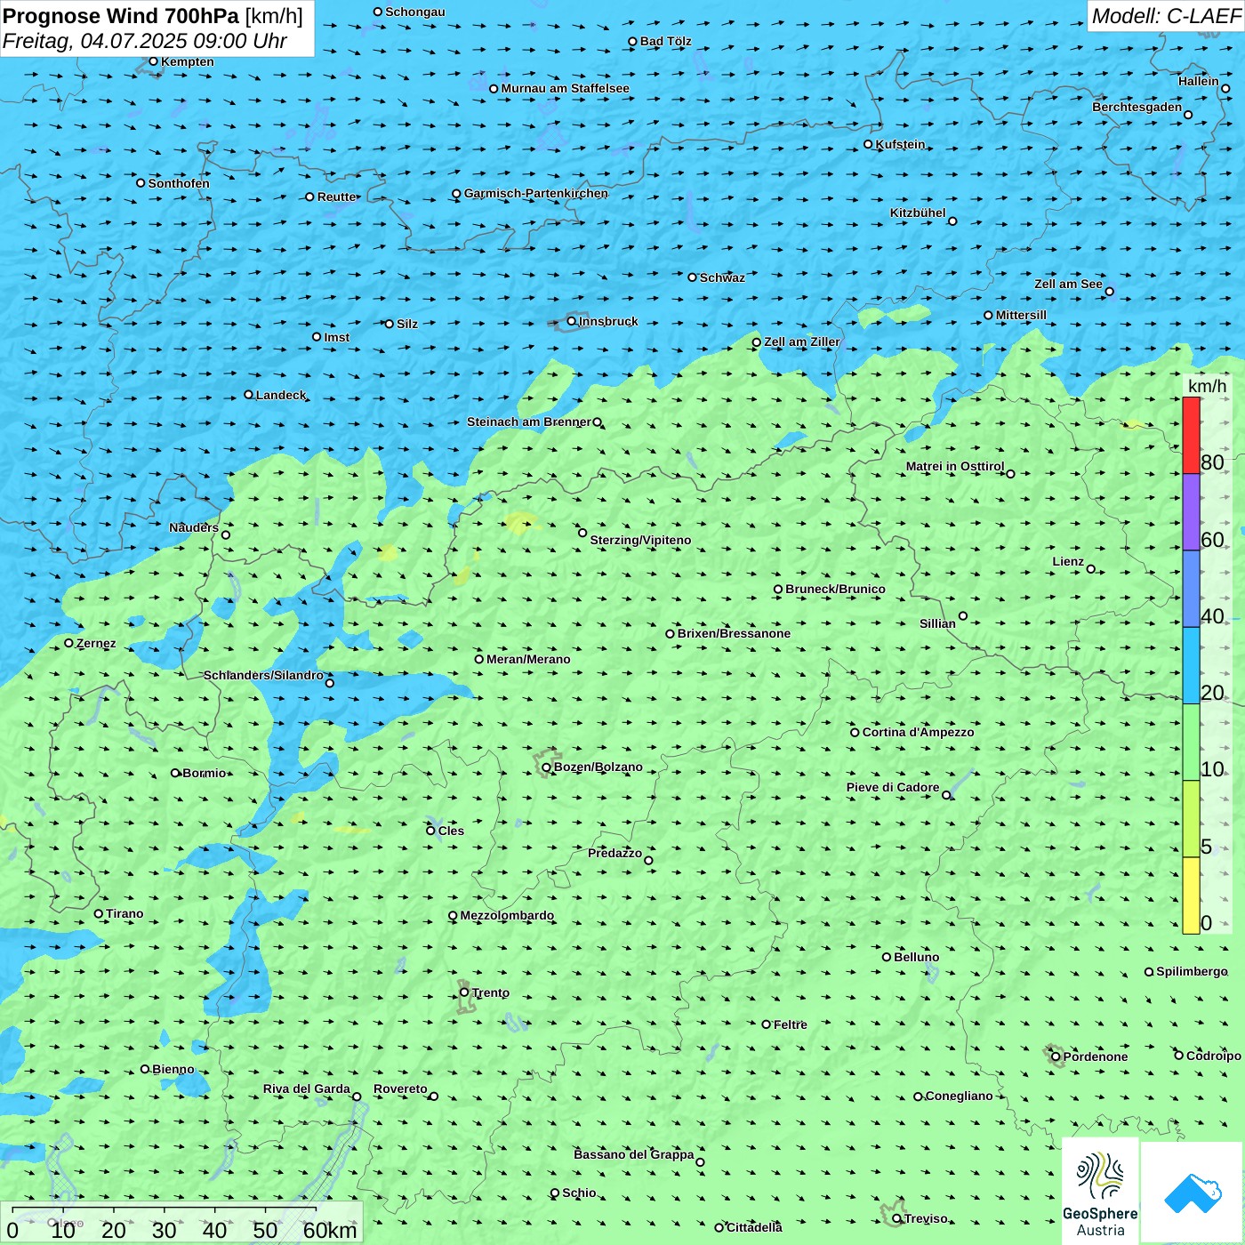Click the 'Mittersill' label
Viewport: 1245px width, 1245px height.
coord(1021,315)
